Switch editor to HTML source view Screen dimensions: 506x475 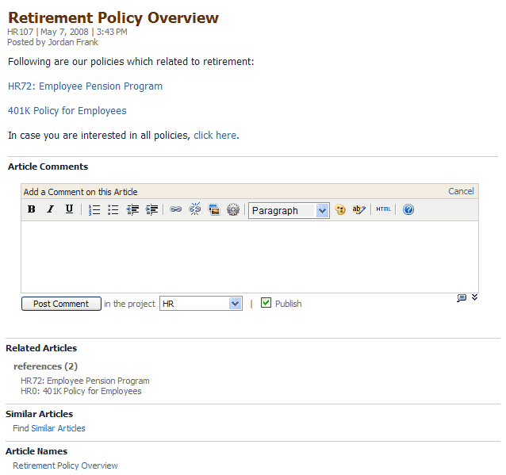tap(384, 209)
